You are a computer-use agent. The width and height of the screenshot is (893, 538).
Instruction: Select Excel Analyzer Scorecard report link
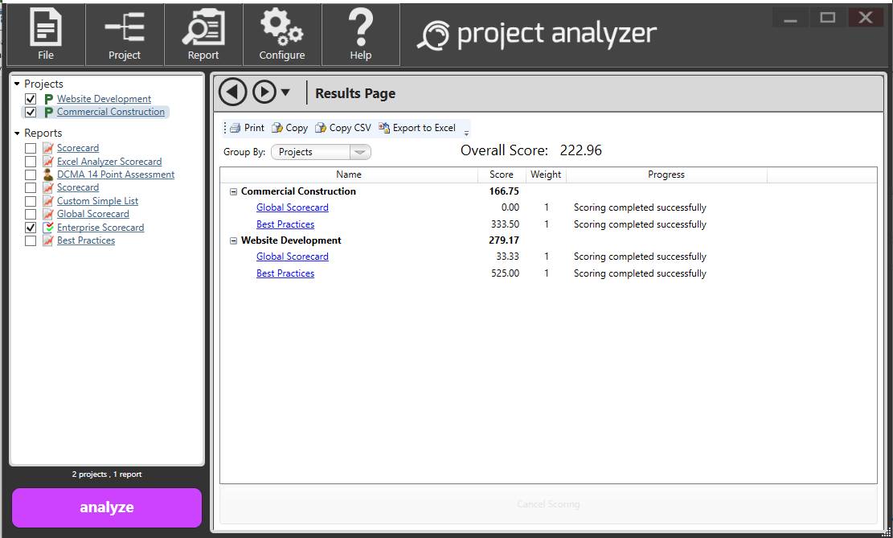tap(109, 162)
